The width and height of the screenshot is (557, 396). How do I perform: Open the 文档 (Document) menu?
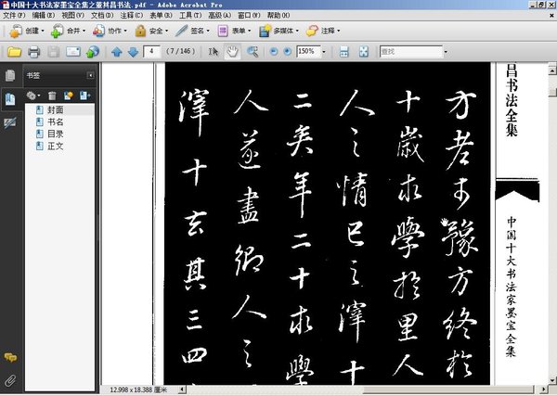(x=102, y=15)
